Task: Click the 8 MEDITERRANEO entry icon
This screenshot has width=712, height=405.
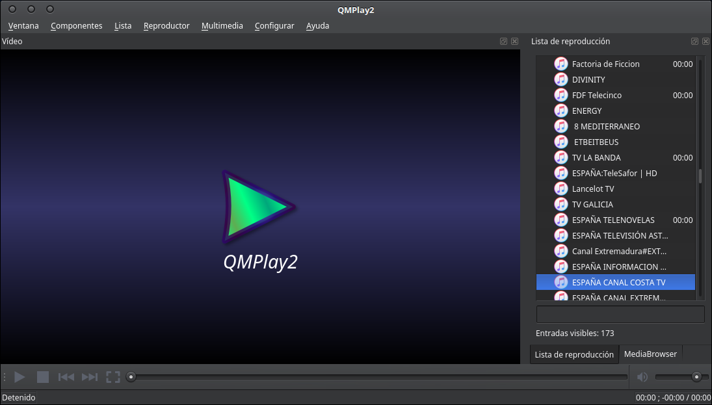Action: tap(561, 126)
